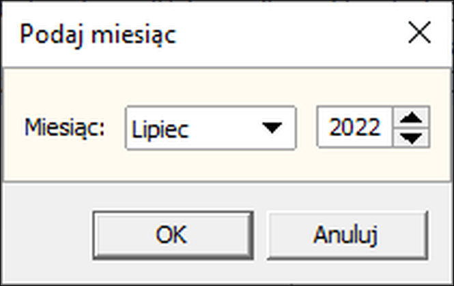Decrease the year with the down arrow
This screenshot has height=286, width=454.
[x=411, y=138]
